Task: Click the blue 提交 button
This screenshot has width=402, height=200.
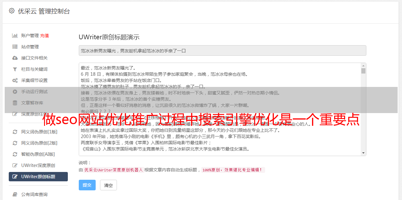Action: tap(87, 185)
